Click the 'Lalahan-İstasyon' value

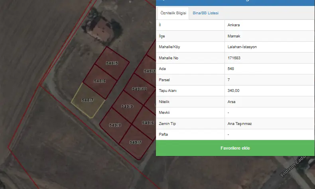(x=242, y=47)
